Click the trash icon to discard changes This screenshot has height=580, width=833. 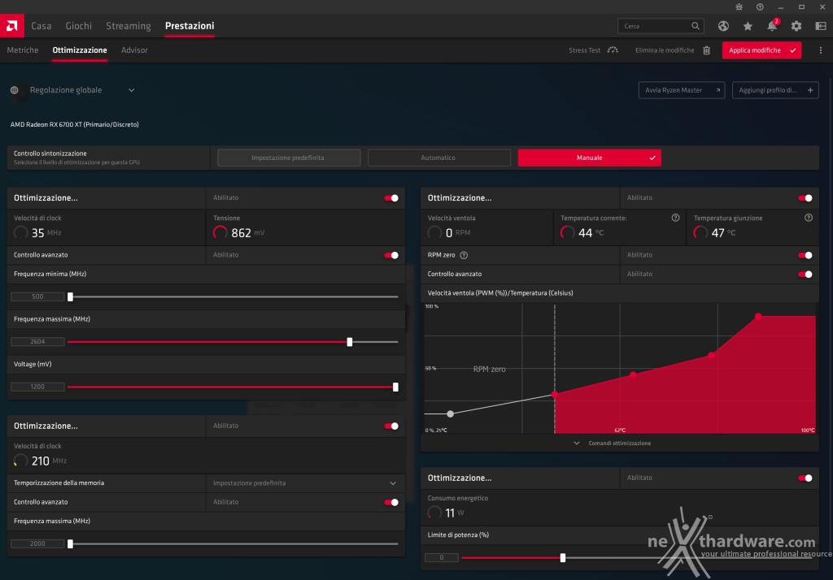(707, 50)
